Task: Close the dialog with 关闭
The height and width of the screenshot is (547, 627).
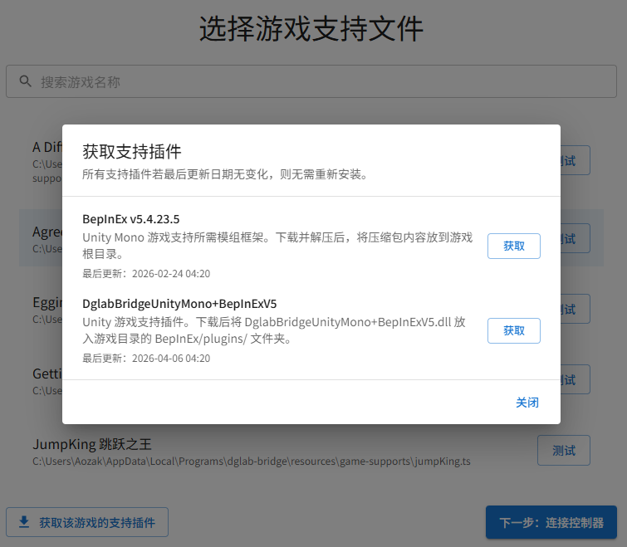Action: 527,403
